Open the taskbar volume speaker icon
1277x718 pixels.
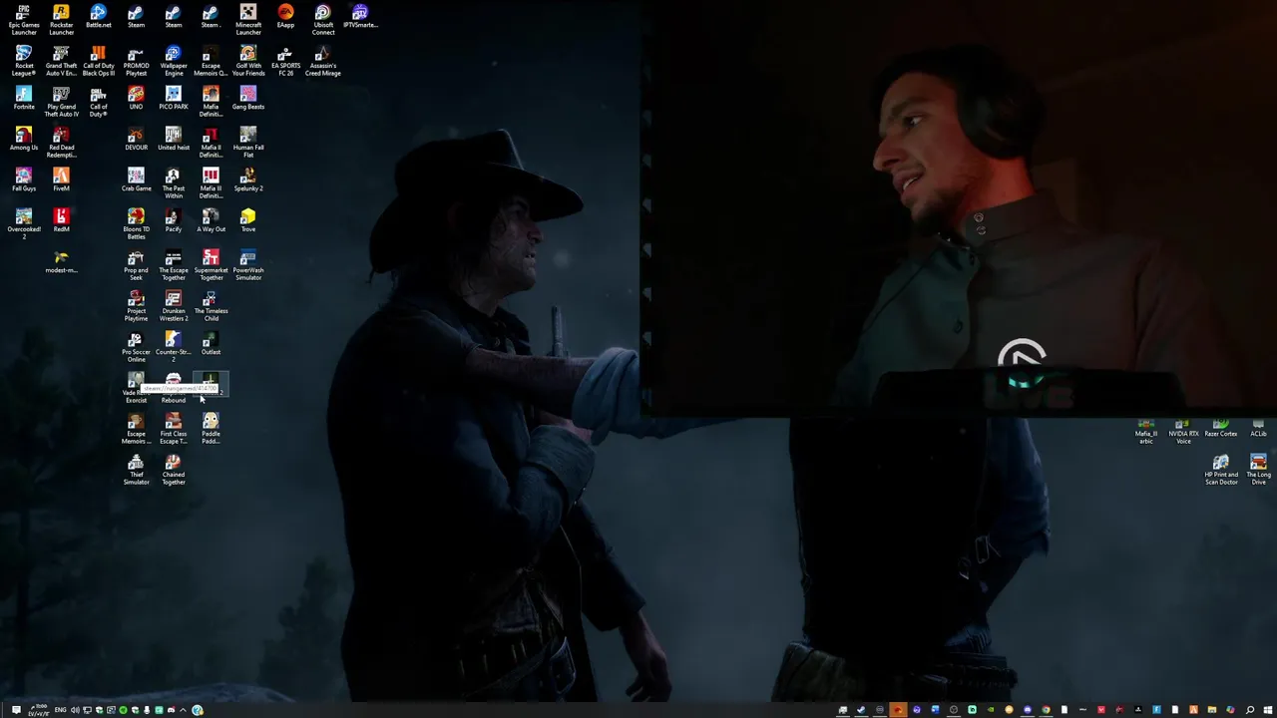click(75, 710)
